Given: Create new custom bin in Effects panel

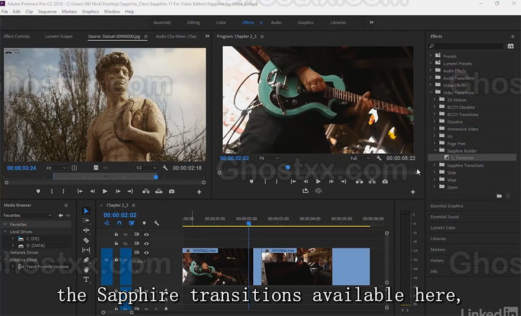Looking at the screenshot, I should [499, 196].
